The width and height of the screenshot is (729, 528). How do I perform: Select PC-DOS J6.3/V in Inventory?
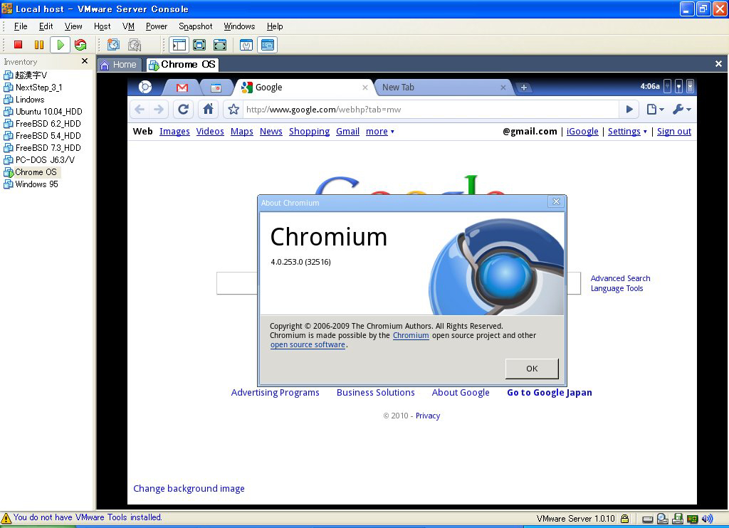click(x=39, y=160)
